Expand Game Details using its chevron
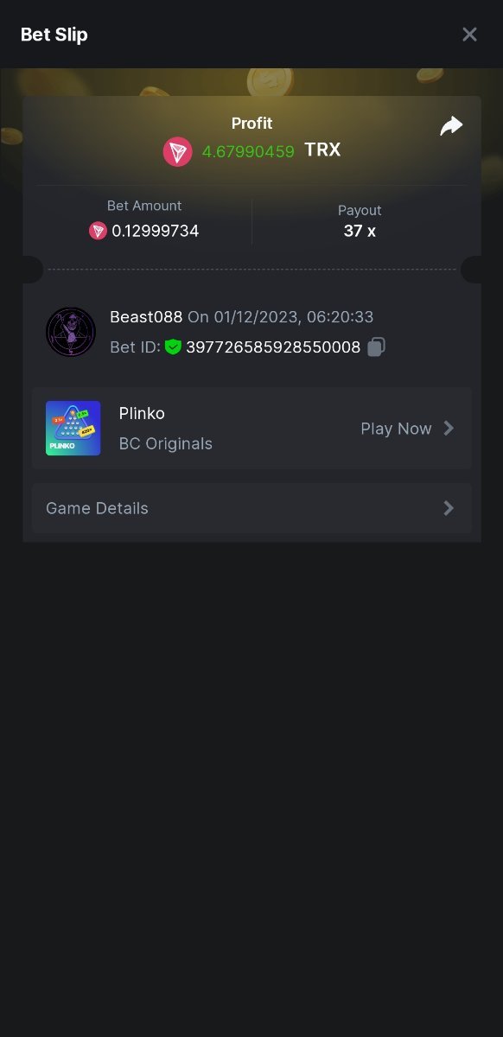503x1037 pixels. [449, 508]
